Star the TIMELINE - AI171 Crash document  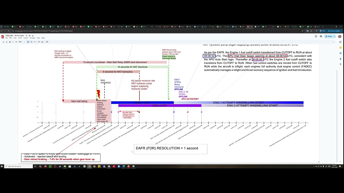26,36
